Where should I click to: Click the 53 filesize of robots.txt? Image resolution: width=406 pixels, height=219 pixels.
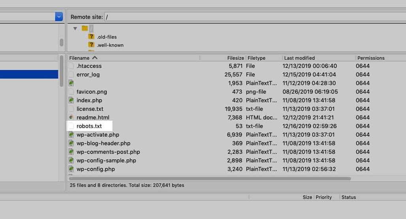pos(239,126)
